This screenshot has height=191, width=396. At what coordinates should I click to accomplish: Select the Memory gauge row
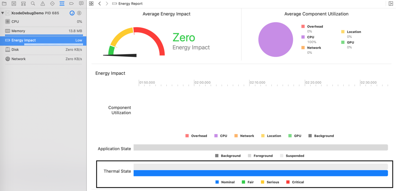pyautogui.click(x=43, y=32)
